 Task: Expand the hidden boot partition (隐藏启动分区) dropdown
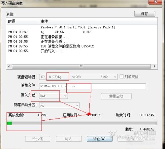coord(59,105)
